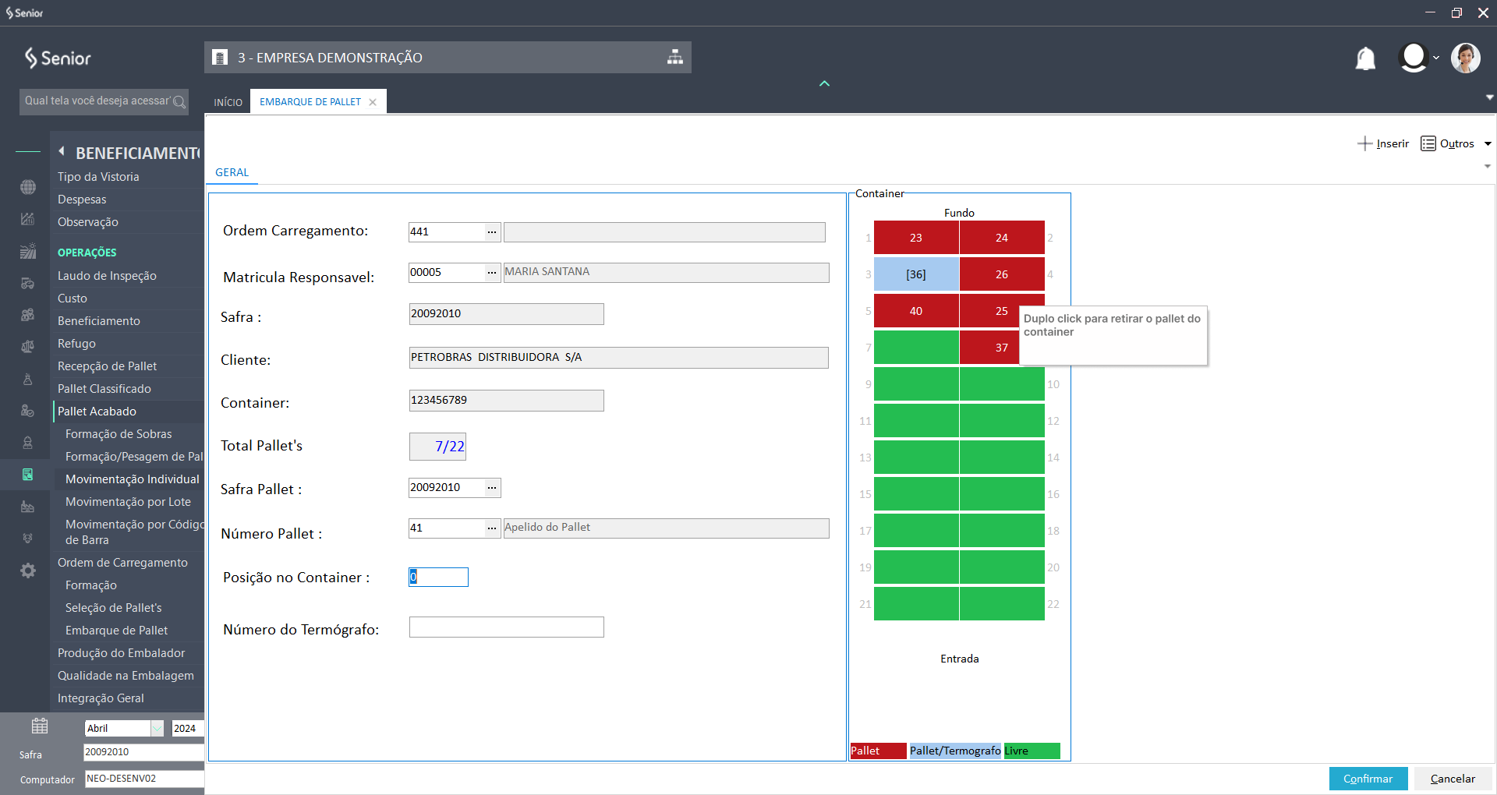Open lookup for Ordem Carregamento field

point(492,232)
